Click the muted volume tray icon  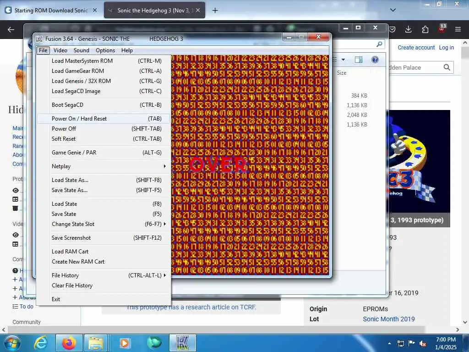423,344
